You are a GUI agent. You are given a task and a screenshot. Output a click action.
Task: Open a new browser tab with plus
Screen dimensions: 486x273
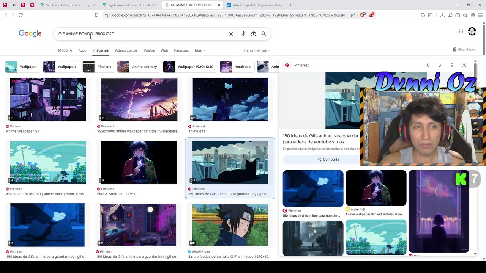[x=290, y=5]
